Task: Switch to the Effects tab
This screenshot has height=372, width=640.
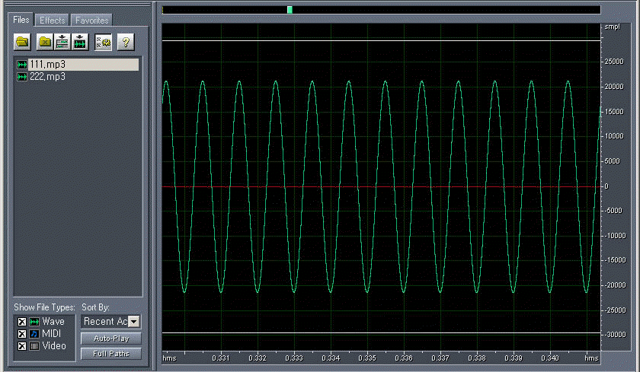Action: 53,21
